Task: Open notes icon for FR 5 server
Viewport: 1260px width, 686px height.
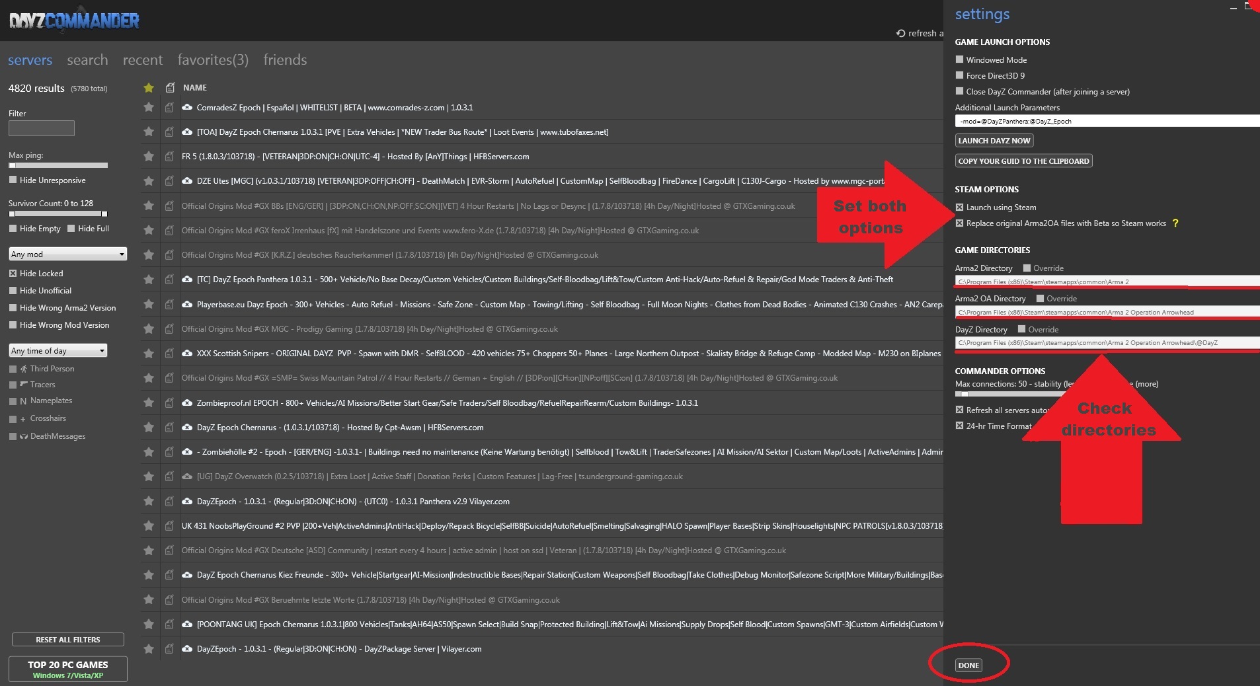Action: click(x=169, y=156)
